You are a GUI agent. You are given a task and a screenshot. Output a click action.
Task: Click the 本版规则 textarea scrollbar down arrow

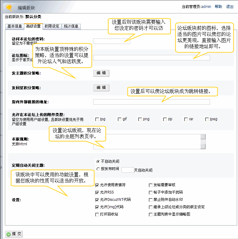pyautogui.click(x=203, y=147)
